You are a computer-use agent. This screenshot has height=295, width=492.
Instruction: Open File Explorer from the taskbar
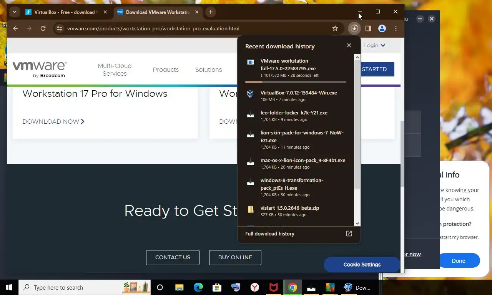point(179,287)
